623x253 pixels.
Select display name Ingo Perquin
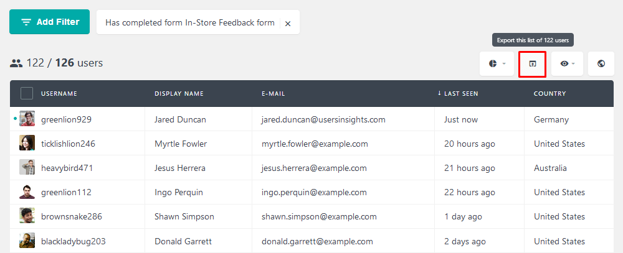(179, 192)
